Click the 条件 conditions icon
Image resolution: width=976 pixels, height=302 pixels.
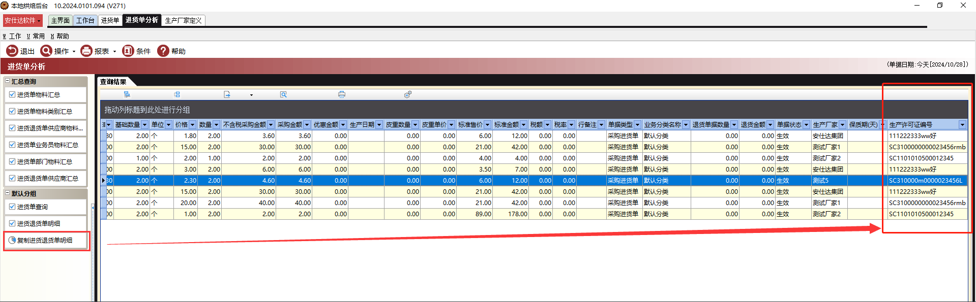[x=128, y=51]
